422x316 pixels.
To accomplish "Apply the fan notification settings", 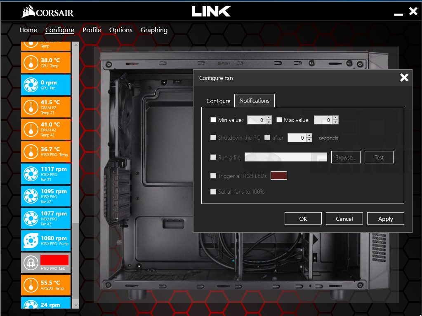I will pyautogui.click(x=385, y=218).
